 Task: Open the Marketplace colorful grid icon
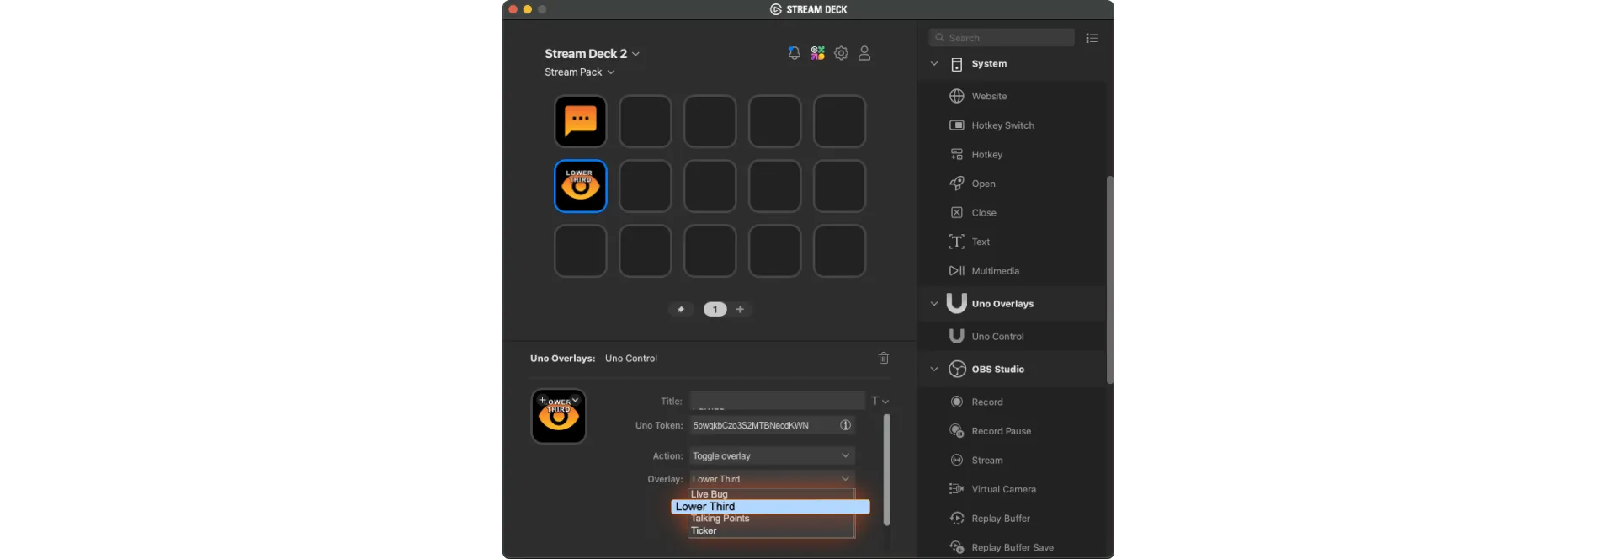[x=817, y=53]
